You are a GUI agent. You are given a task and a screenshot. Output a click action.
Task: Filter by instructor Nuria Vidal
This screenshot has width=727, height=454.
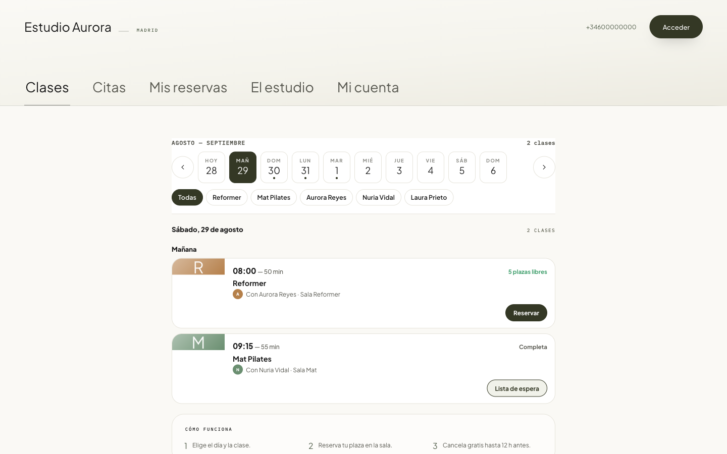pos(379,197)
